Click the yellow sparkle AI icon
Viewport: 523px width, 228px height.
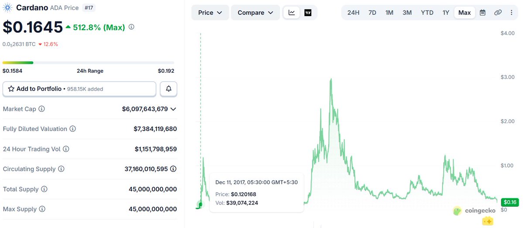[488, 221]
